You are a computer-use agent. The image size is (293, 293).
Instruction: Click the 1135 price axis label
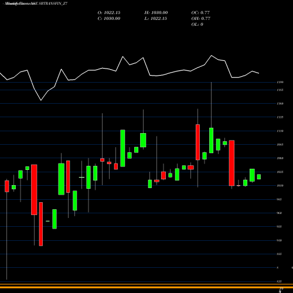pyautogui.click(x=280, y=117)
